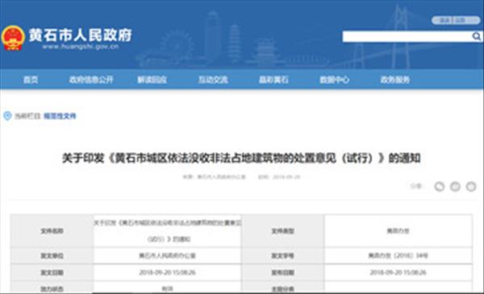Viewport: 484px width, 294px height.
Task: Click the 发文单位 table header cell
Action: (52, 255)
